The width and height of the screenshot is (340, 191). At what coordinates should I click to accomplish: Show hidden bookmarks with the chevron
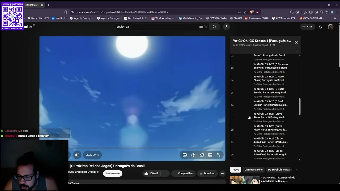(x=335, y=18)
